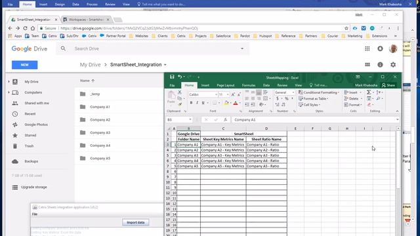Apply Accounting dollar format in Excel
The height and width of the screenshot is (236, 420).
pyautogui.click(x=278, y=99)
